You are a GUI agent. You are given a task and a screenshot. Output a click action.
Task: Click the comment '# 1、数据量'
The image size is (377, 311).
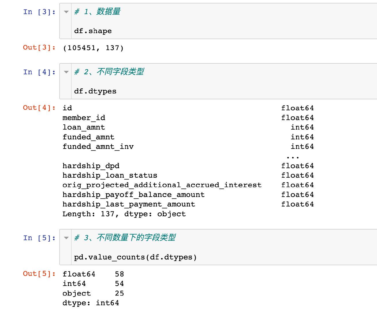(x=97, y=12)
